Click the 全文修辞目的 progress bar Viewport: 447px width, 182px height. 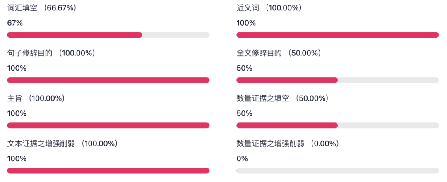pos(338,80)
